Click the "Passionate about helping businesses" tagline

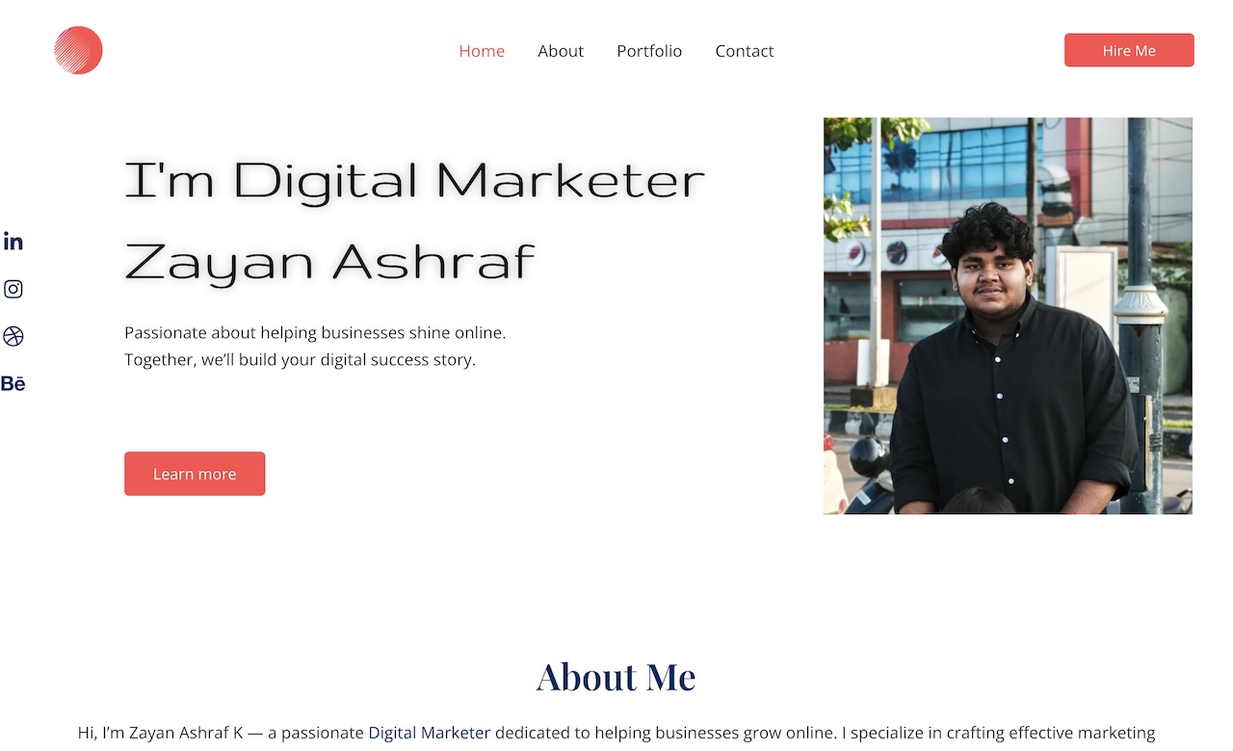click(x=315, y=332)
